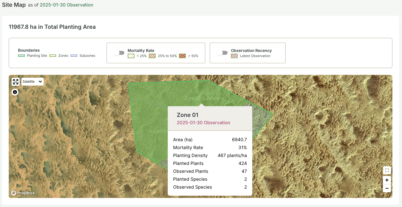Click the Planted Plants value 424
Image resolution: width=402 pixels, height=207 pixels.
[243, 164]
